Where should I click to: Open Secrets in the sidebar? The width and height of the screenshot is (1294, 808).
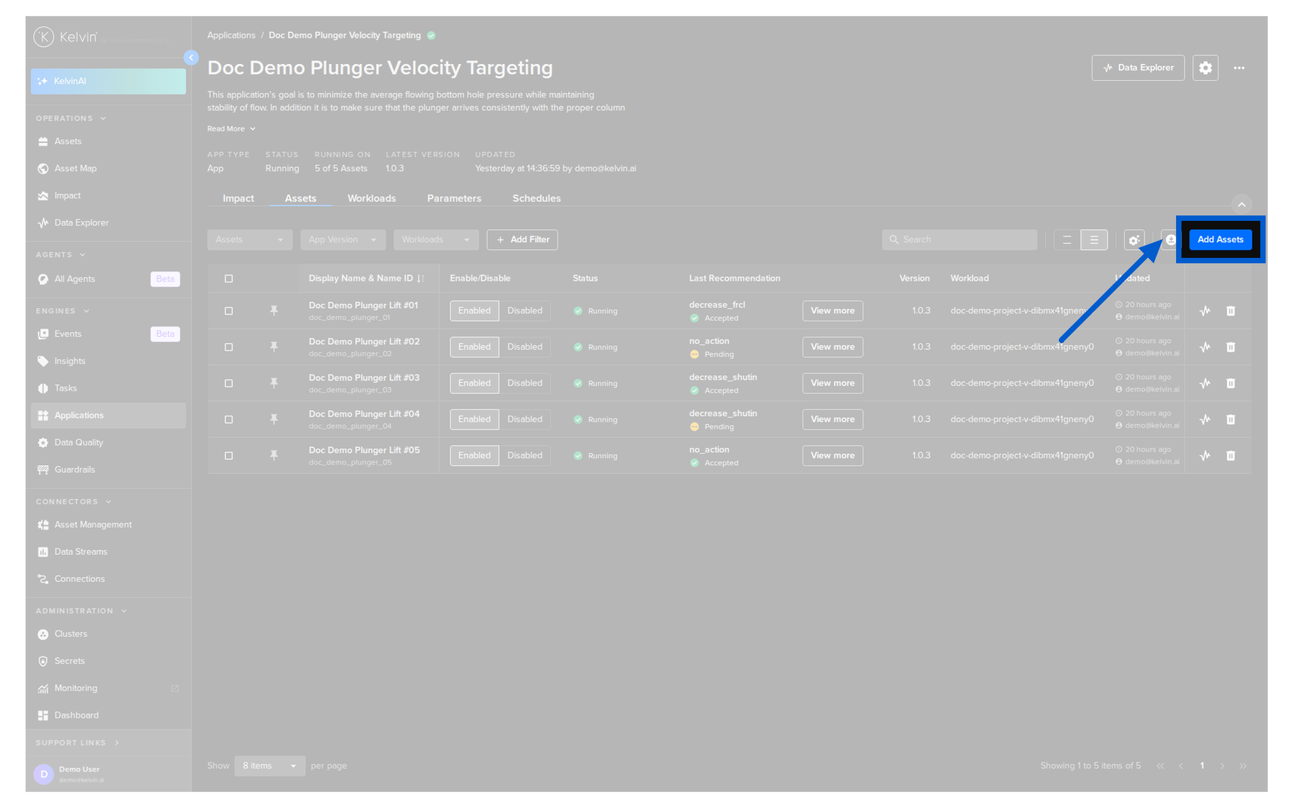pos(108,661)
